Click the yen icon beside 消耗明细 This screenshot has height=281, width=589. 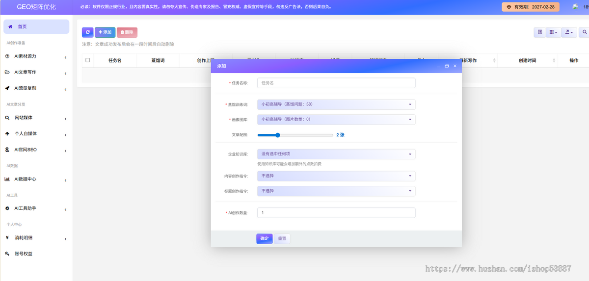pyautogui.click(x=7, y=238)
